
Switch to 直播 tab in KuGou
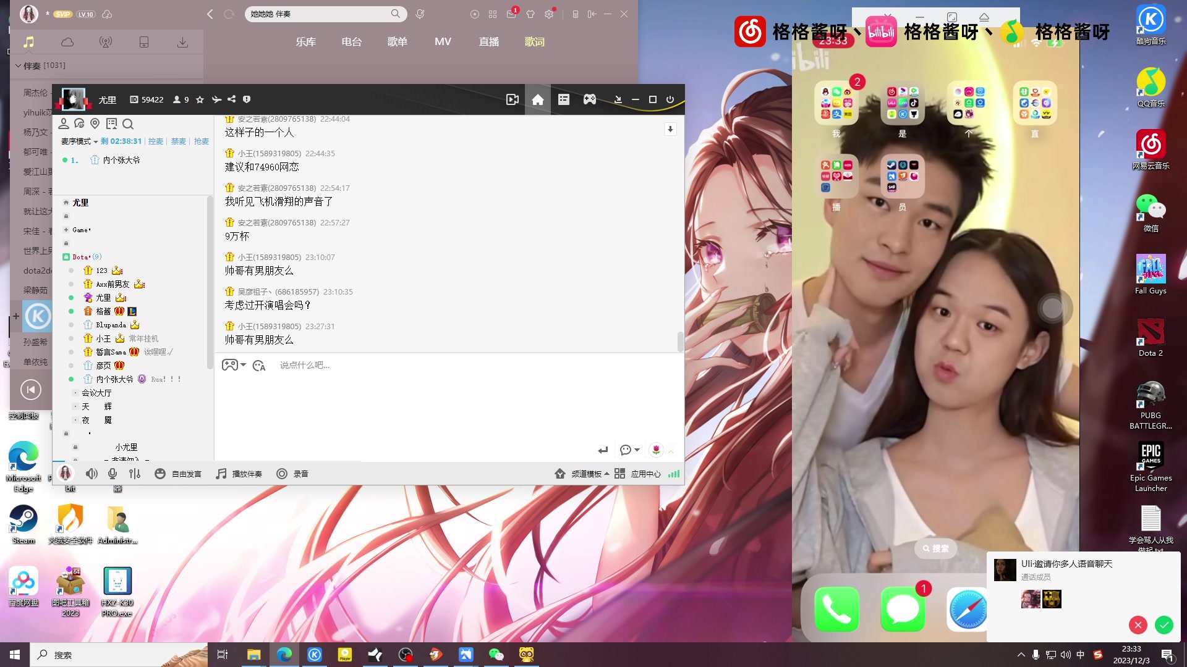(x=488, y=41)
